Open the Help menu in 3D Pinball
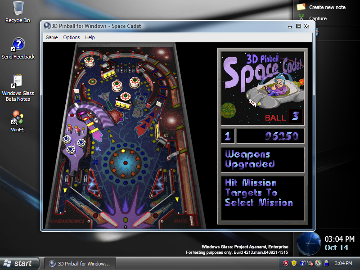 [x=90, y=37]
